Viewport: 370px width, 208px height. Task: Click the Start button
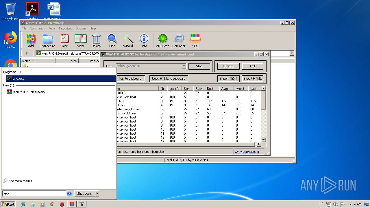click(x=8, y=204)
